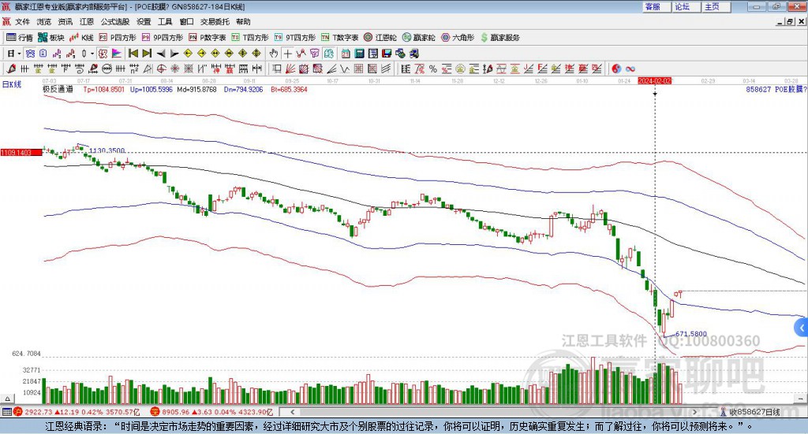This screenshot has height=434, width=808.
Task: Click the infinity symbol toolbar icon
Action: pyautogui.click(x=630, y=69)
